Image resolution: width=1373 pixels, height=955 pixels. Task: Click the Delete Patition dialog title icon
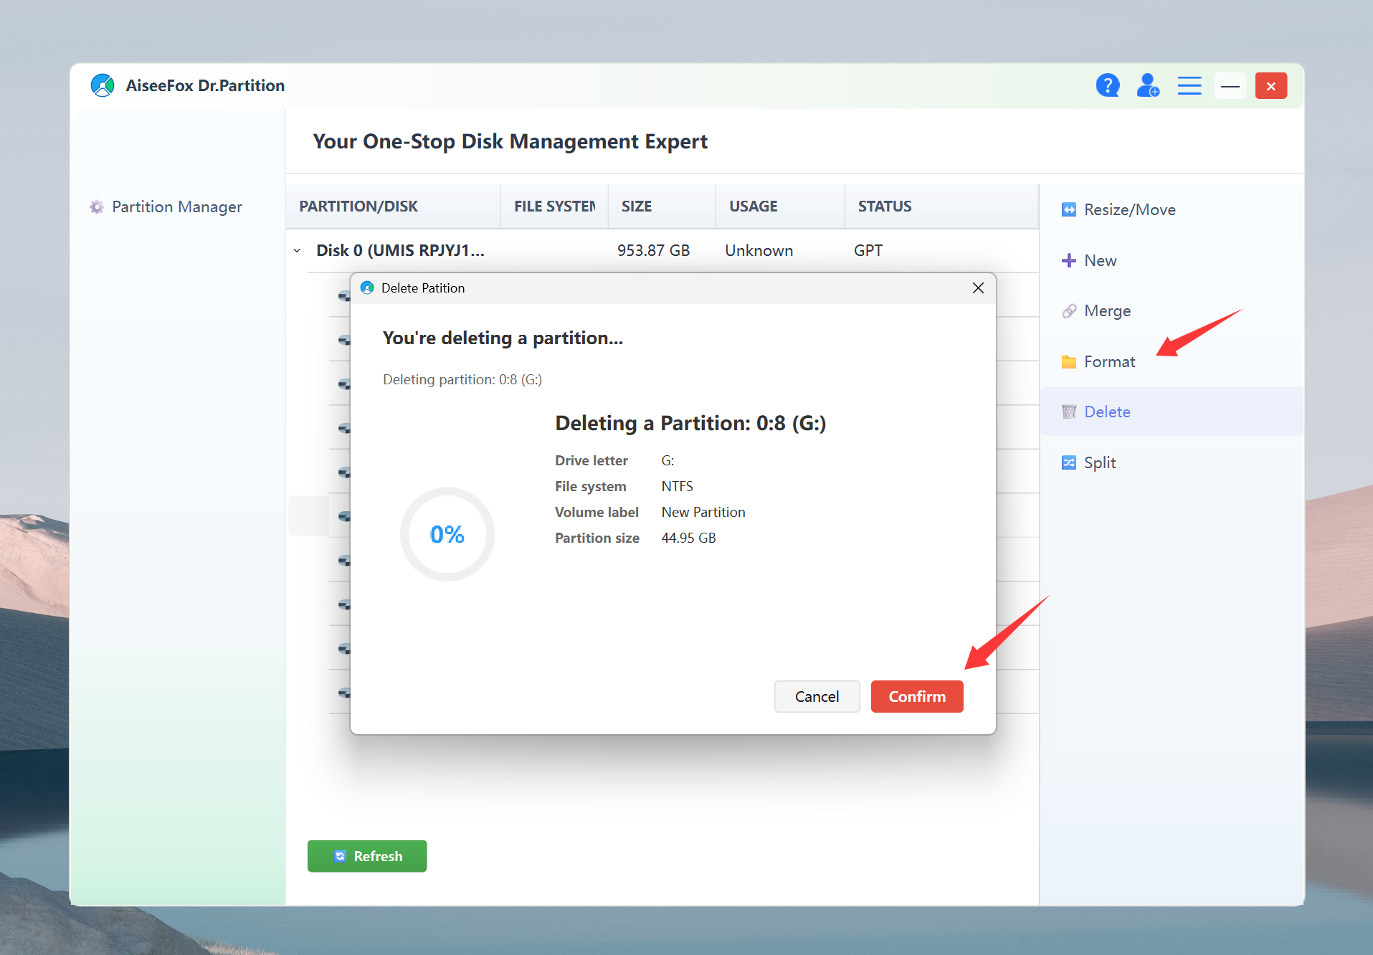click(x=367, y=288)
